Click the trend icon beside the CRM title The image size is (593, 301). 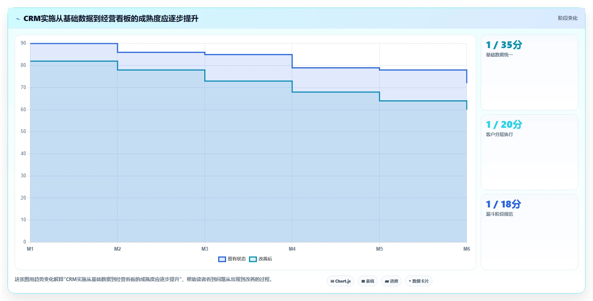click(x=18, y=19)
